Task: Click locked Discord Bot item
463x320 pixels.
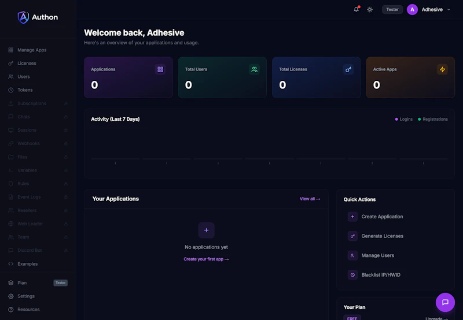Action: (x=38, y=251)
